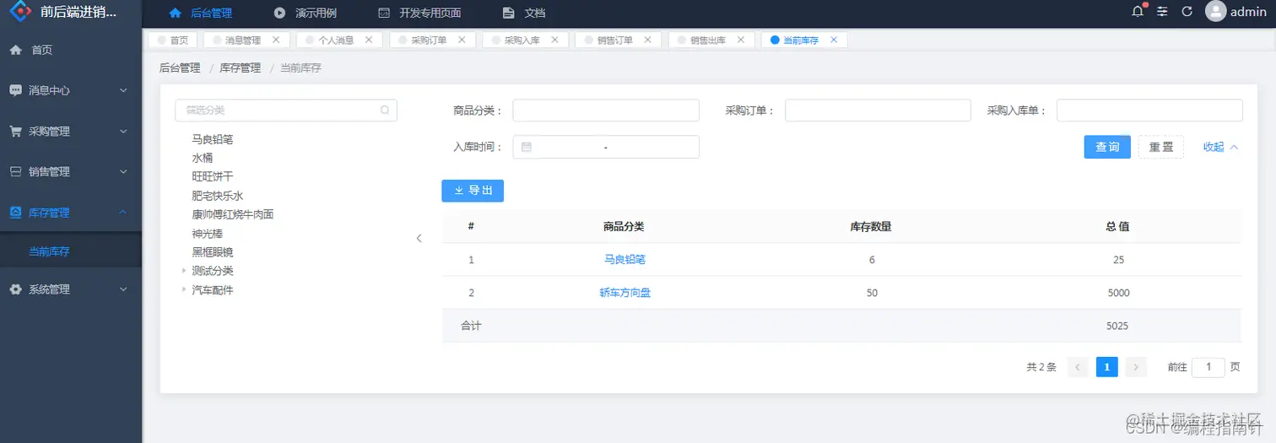The height and width of the screenshot is (443, 1276).
Task: Expand 采购管理 sidebar menu
Action: (71, 132)
